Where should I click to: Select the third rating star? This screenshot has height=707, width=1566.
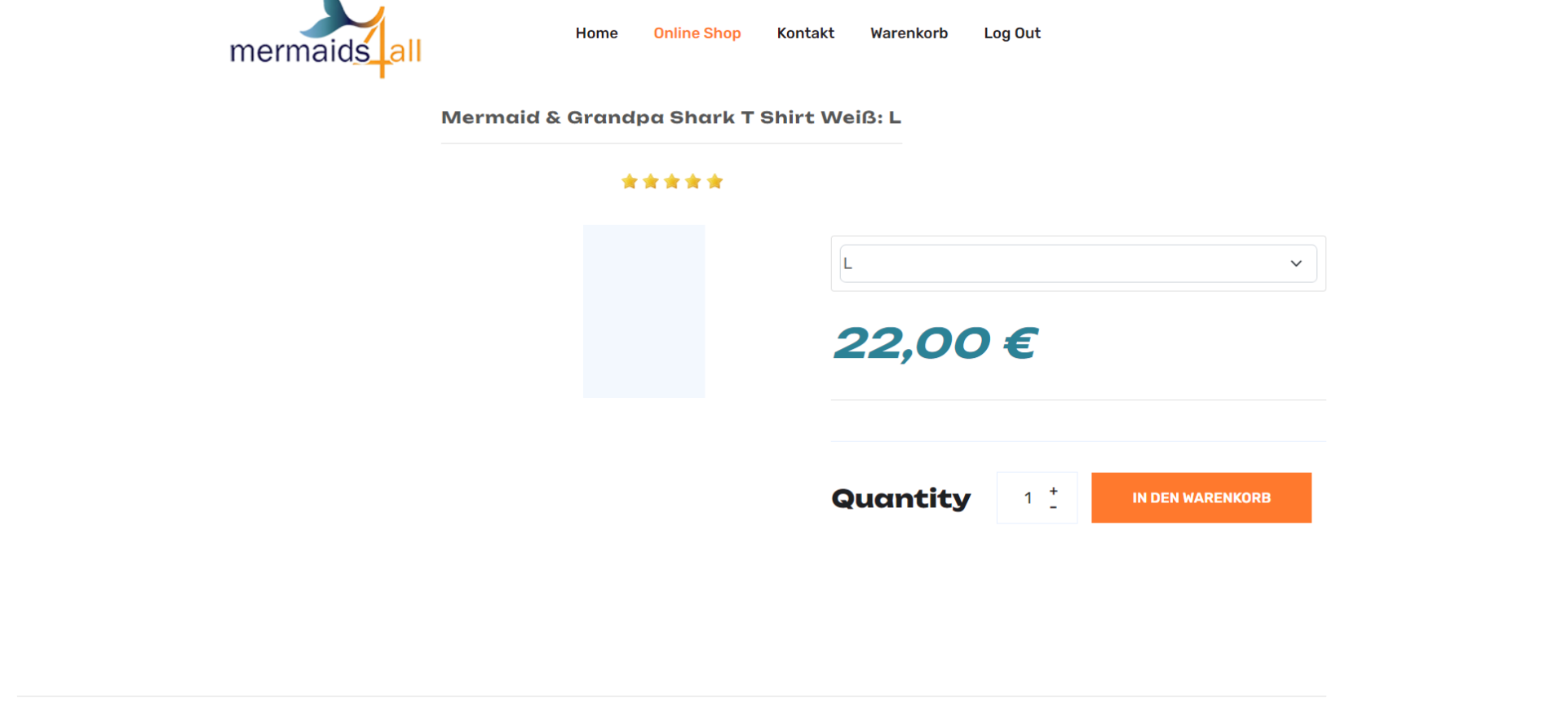[x=671, y=181]
